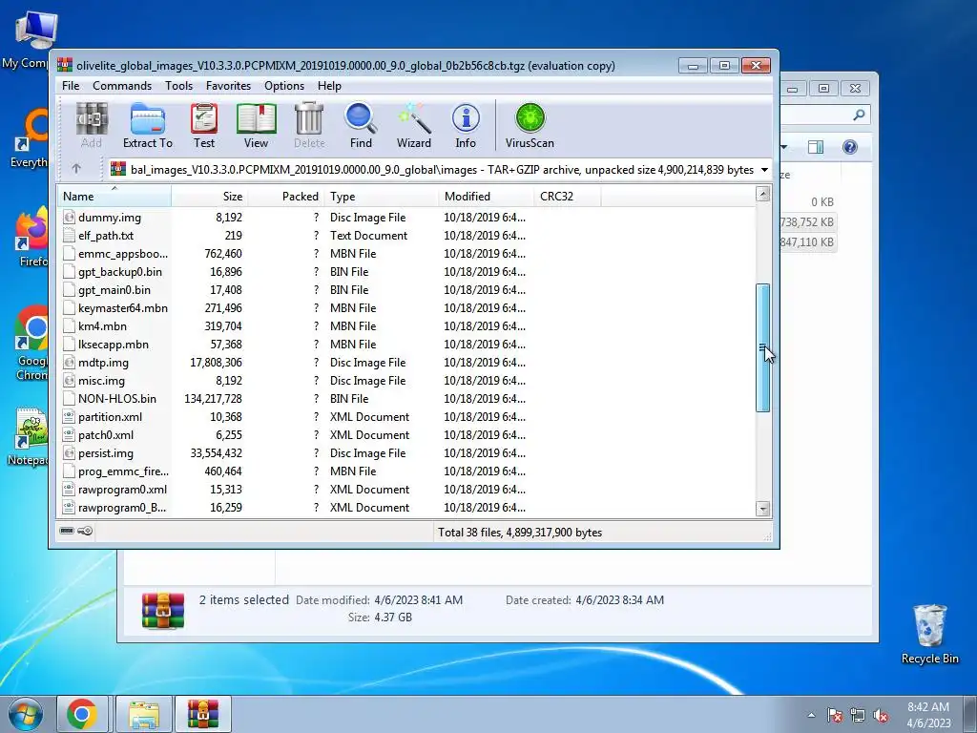The height and width of the screenshot is (733, 977).
Task: Open the Options menu
Action: [x=284, y=85]
